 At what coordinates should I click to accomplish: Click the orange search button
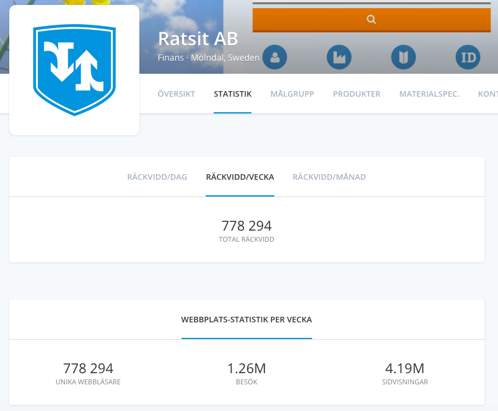coord(371,20)
